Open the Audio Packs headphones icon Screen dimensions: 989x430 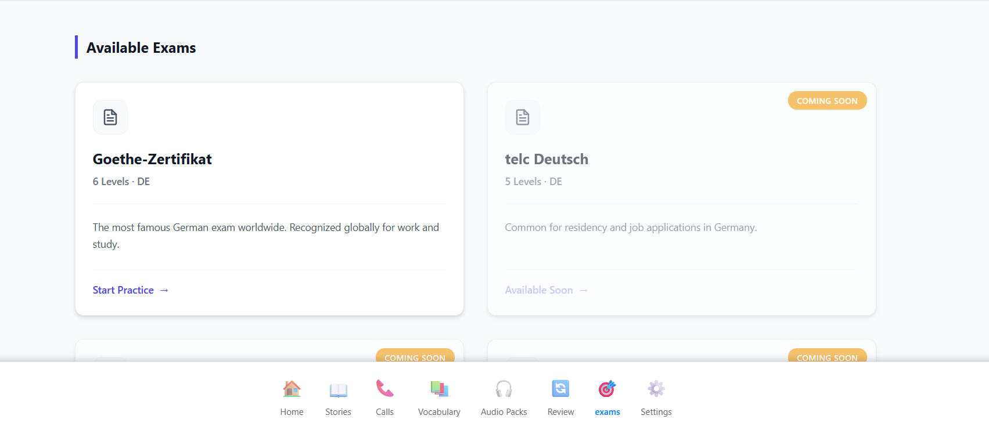(x=504, y=389)
